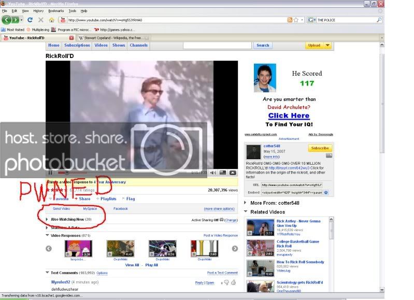Image resolution: width=414 pixels, height=300 pixels.
Task: Click the Change active sharing link
Action: (x=231, y=220)
